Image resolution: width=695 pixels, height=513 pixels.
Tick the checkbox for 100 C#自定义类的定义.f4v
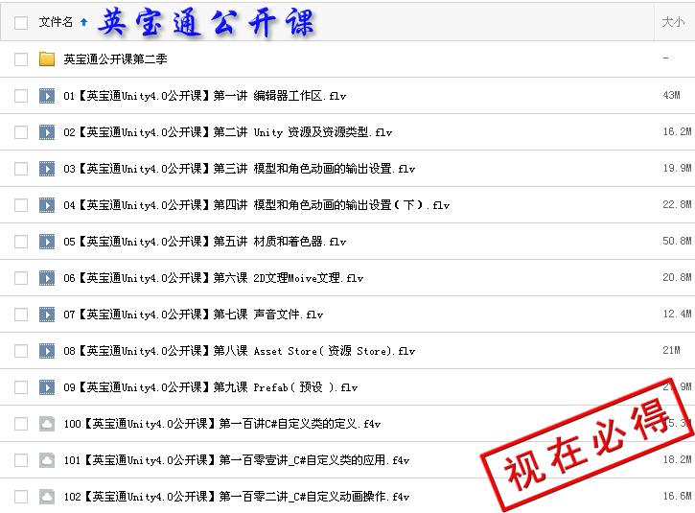click(21, 424)
